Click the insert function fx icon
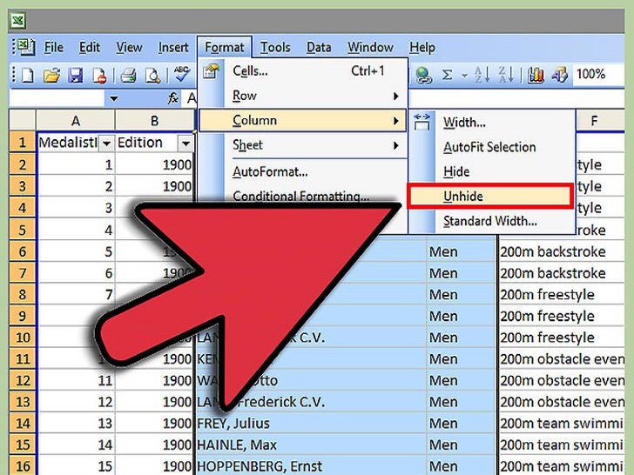634x475 pixels. pos(173,97)
